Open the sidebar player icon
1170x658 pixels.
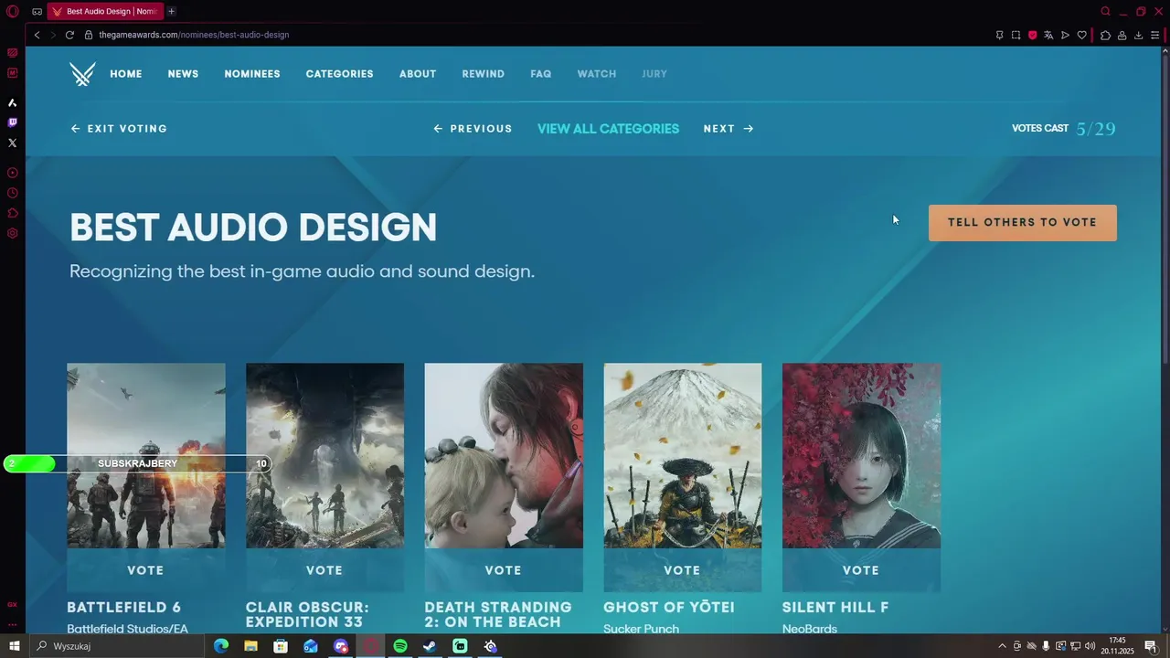pyautogui.click(x=12, y=173)
